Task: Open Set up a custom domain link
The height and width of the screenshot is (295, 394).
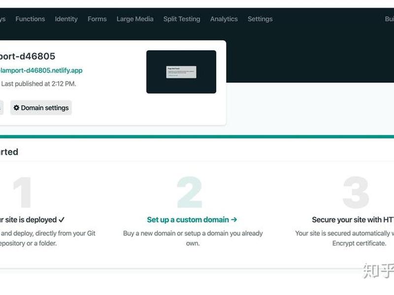Action: pos(192,220)
